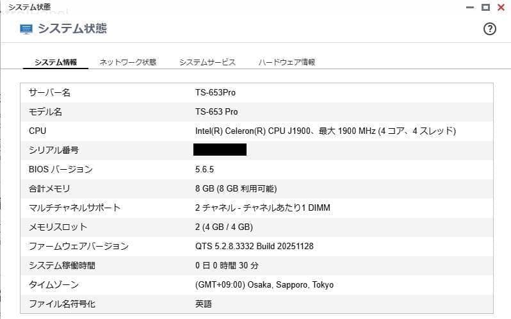Click the モデル名 label

pyautogui.click(x=45, y=111)
